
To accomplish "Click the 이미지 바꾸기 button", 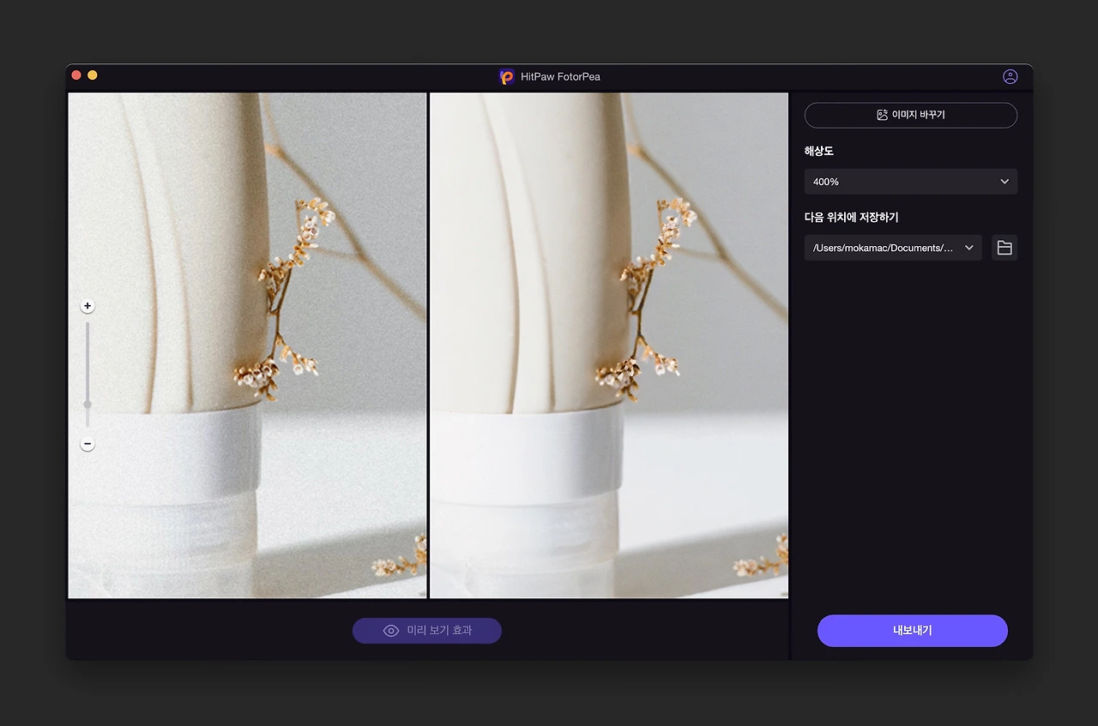I will pos(911,115).
